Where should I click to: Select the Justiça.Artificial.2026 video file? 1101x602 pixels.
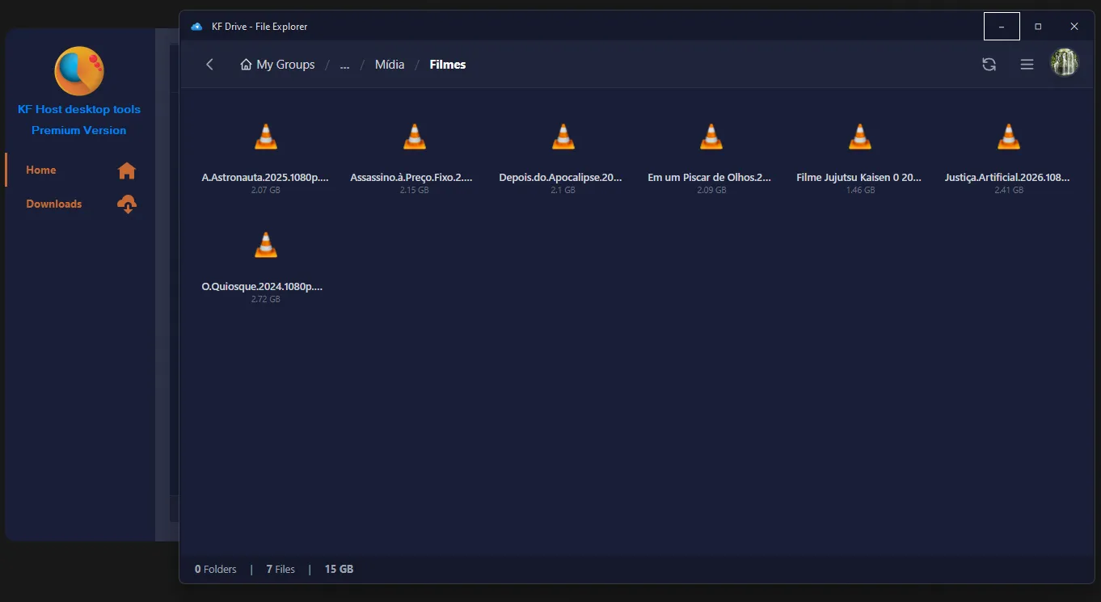point(1008,137)
